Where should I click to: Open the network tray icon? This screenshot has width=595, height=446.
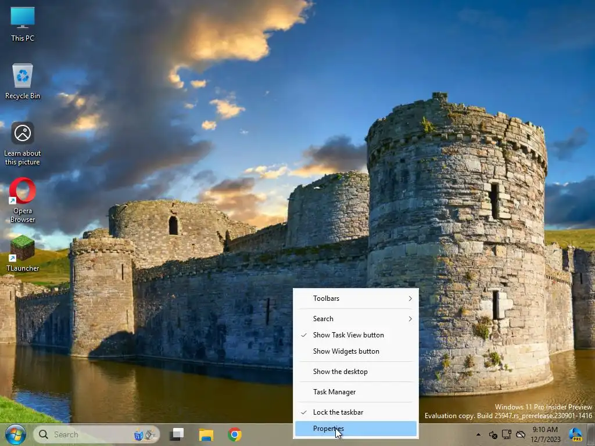[x=507, y=434]
